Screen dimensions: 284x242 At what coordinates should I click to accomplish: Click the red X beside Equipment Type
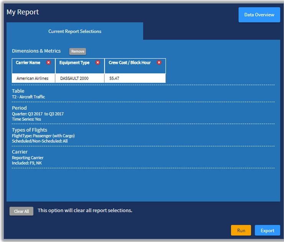pos(98,63)
